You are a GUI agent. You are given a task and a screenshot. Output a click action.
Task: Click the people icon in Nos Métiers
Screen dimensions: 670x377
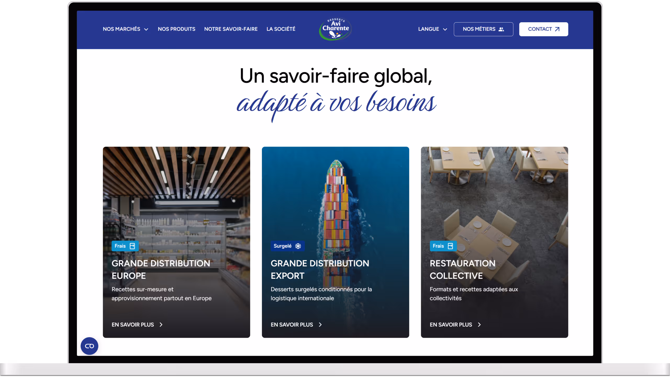(x=501, y=29)
